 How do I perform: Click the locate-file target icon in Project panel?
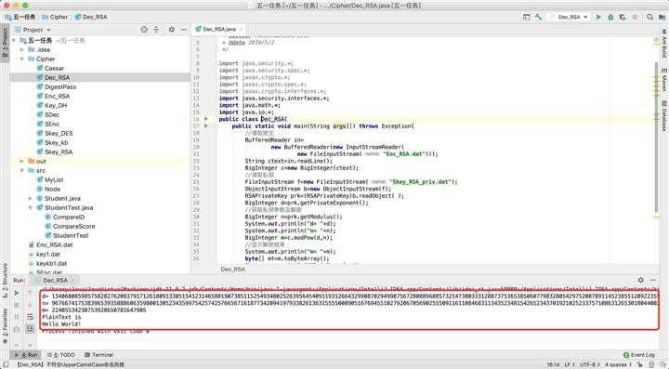point(144,30)
